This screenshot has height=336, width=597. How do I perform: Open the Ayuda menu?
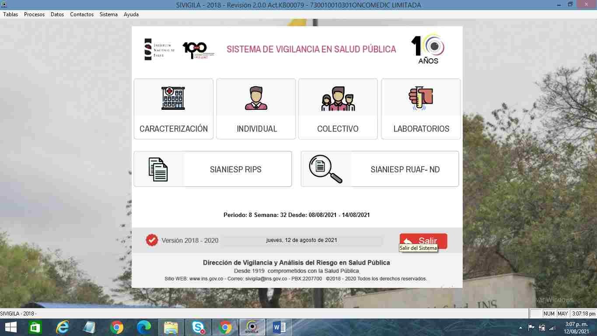[131, 14]
